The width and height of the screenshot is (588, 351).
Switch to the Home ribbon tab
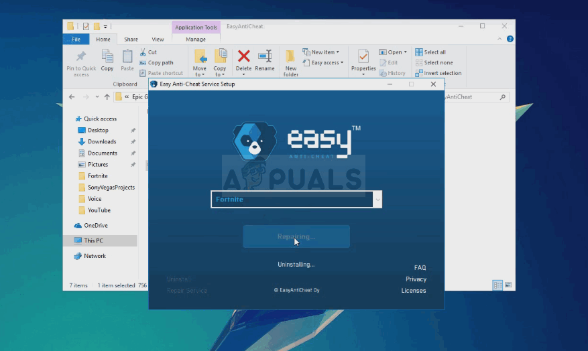pyautogui.click(x=103, y=40)
